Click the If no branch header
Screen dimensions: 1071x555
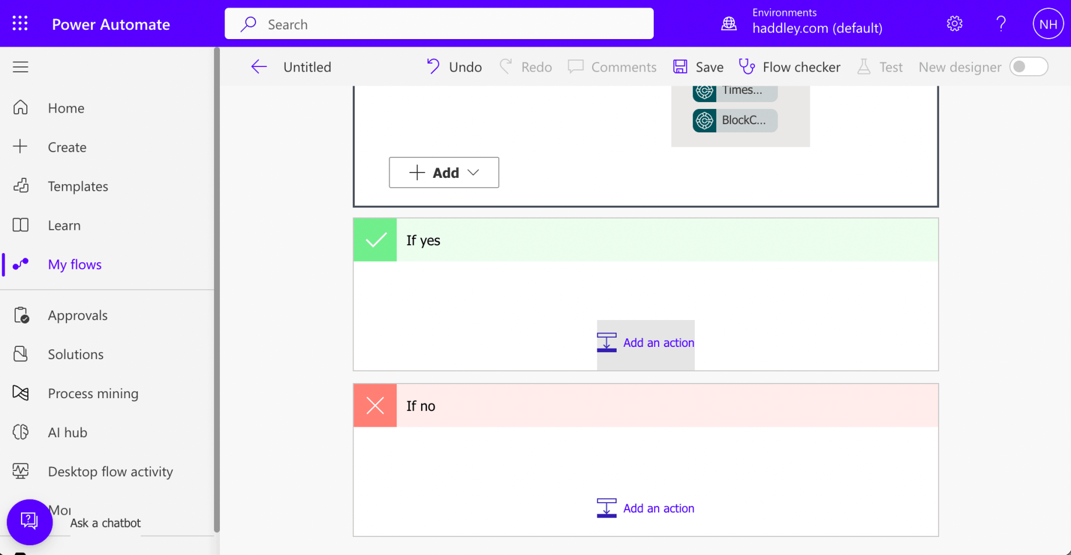[646, 406]
